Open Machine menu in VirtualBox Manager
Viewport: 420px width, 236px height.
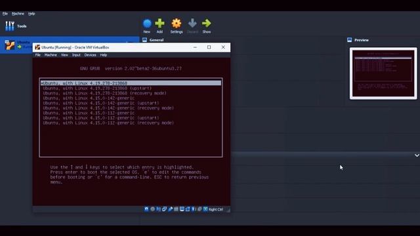pos(18,14)
